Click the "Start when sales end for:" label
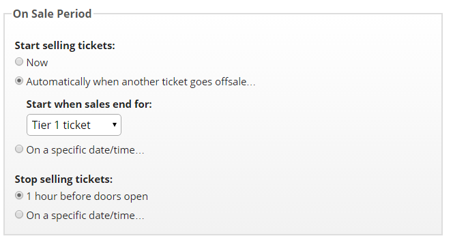 point(89,104)
